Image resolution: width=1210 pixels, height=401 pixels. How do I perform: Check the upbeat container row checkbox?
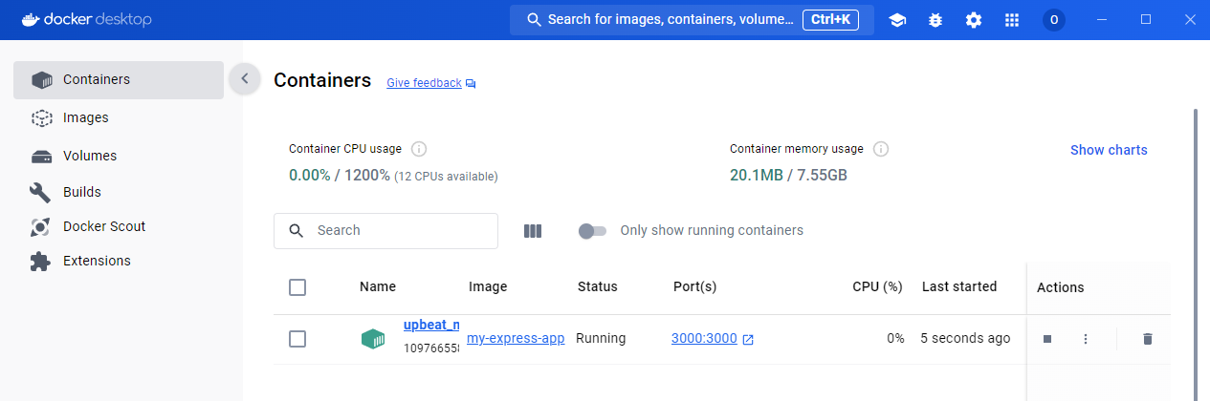297,338
